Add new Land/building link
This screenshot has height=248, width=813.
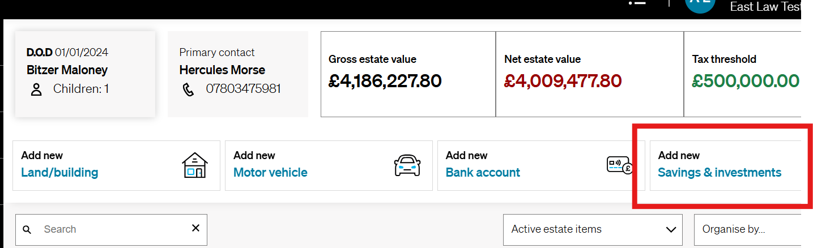click(x=59, y=173)
